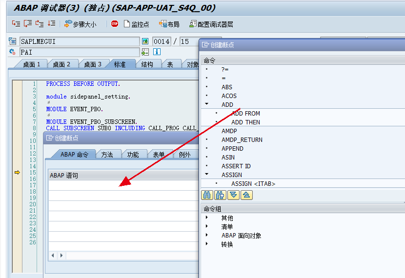Viewport: 405px width, 278px height.
Task: Open configure debugger layer (配置调试器层)
Action: tap(211, 24)
